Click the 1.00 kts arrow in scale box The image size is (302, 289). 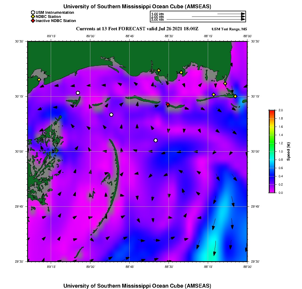coord(231,13)
